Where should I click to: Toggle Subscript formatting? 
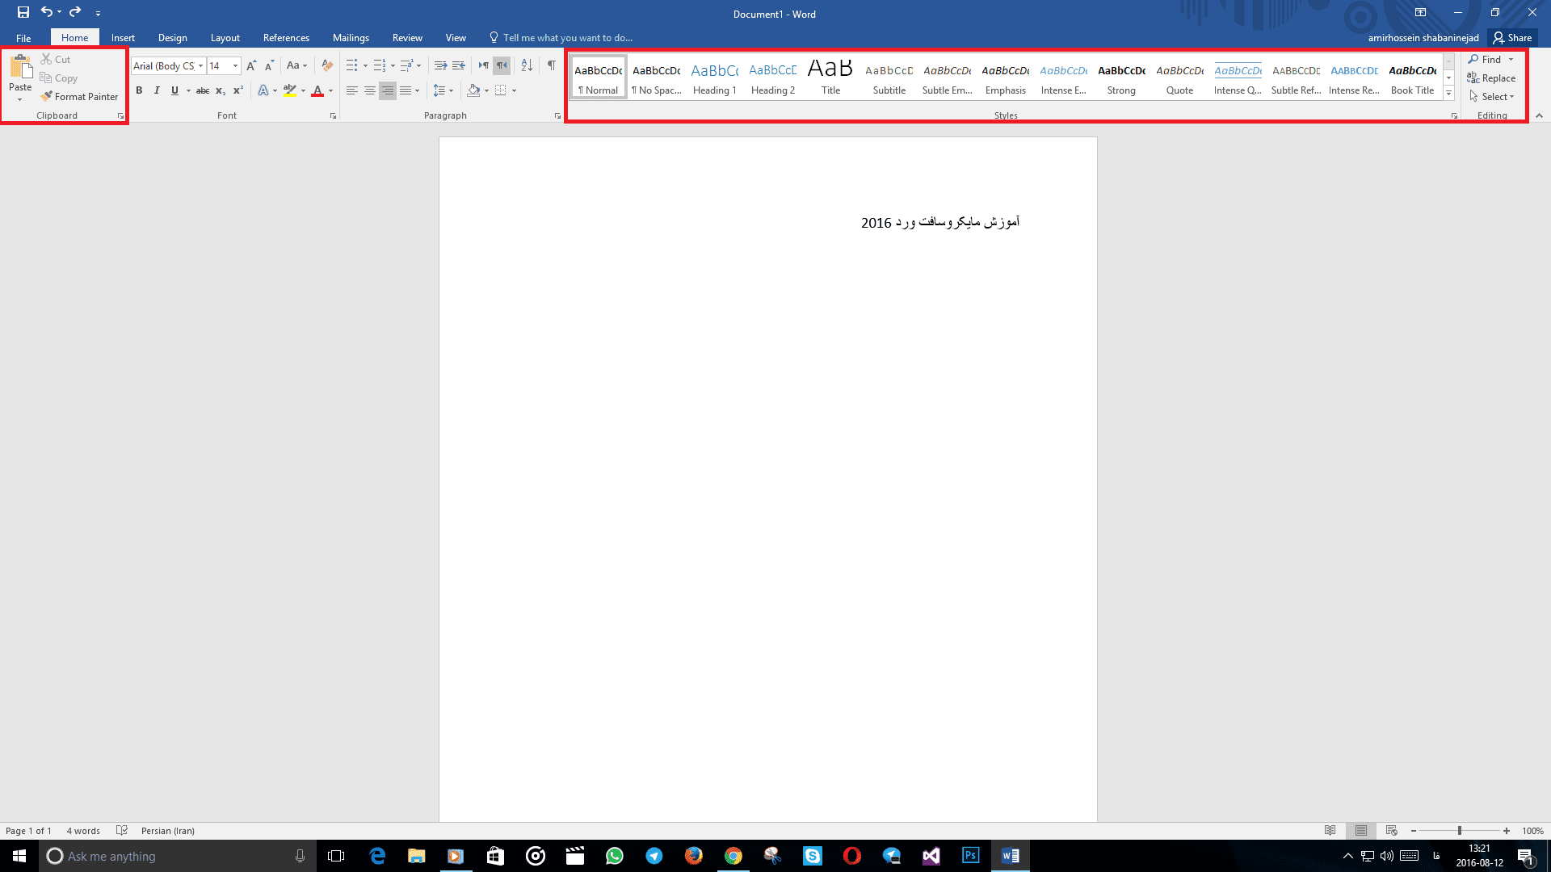(221, 90)
